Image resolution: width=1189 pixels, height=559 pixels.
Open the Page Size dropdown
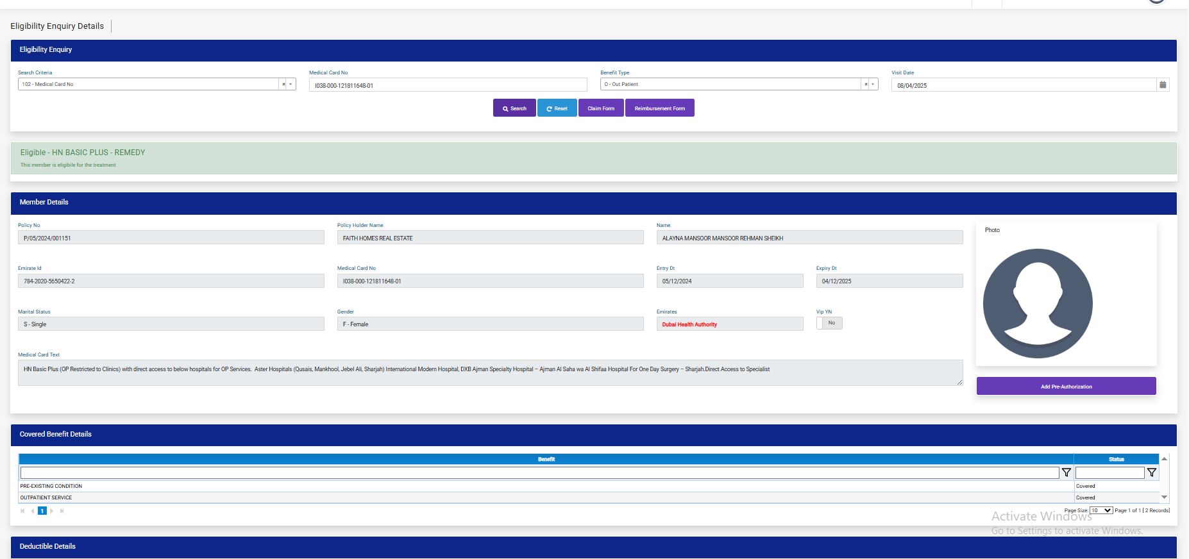pyautogui.click(x=1101, y=510)
